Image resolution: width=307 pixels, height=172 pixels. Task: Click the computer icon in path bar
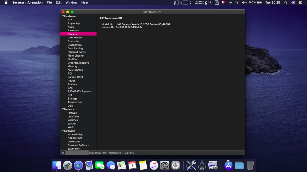pos(63,153)
